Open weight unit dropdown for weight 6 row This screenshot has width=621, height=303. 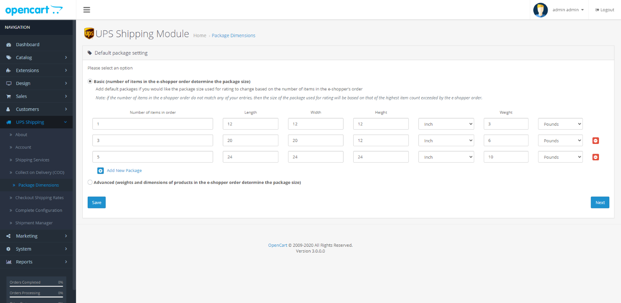click(560, 140)
